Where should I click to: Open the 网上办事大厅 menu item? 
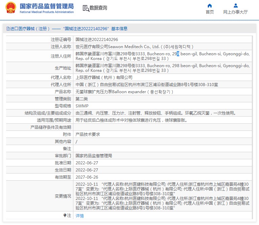(235, 12)
